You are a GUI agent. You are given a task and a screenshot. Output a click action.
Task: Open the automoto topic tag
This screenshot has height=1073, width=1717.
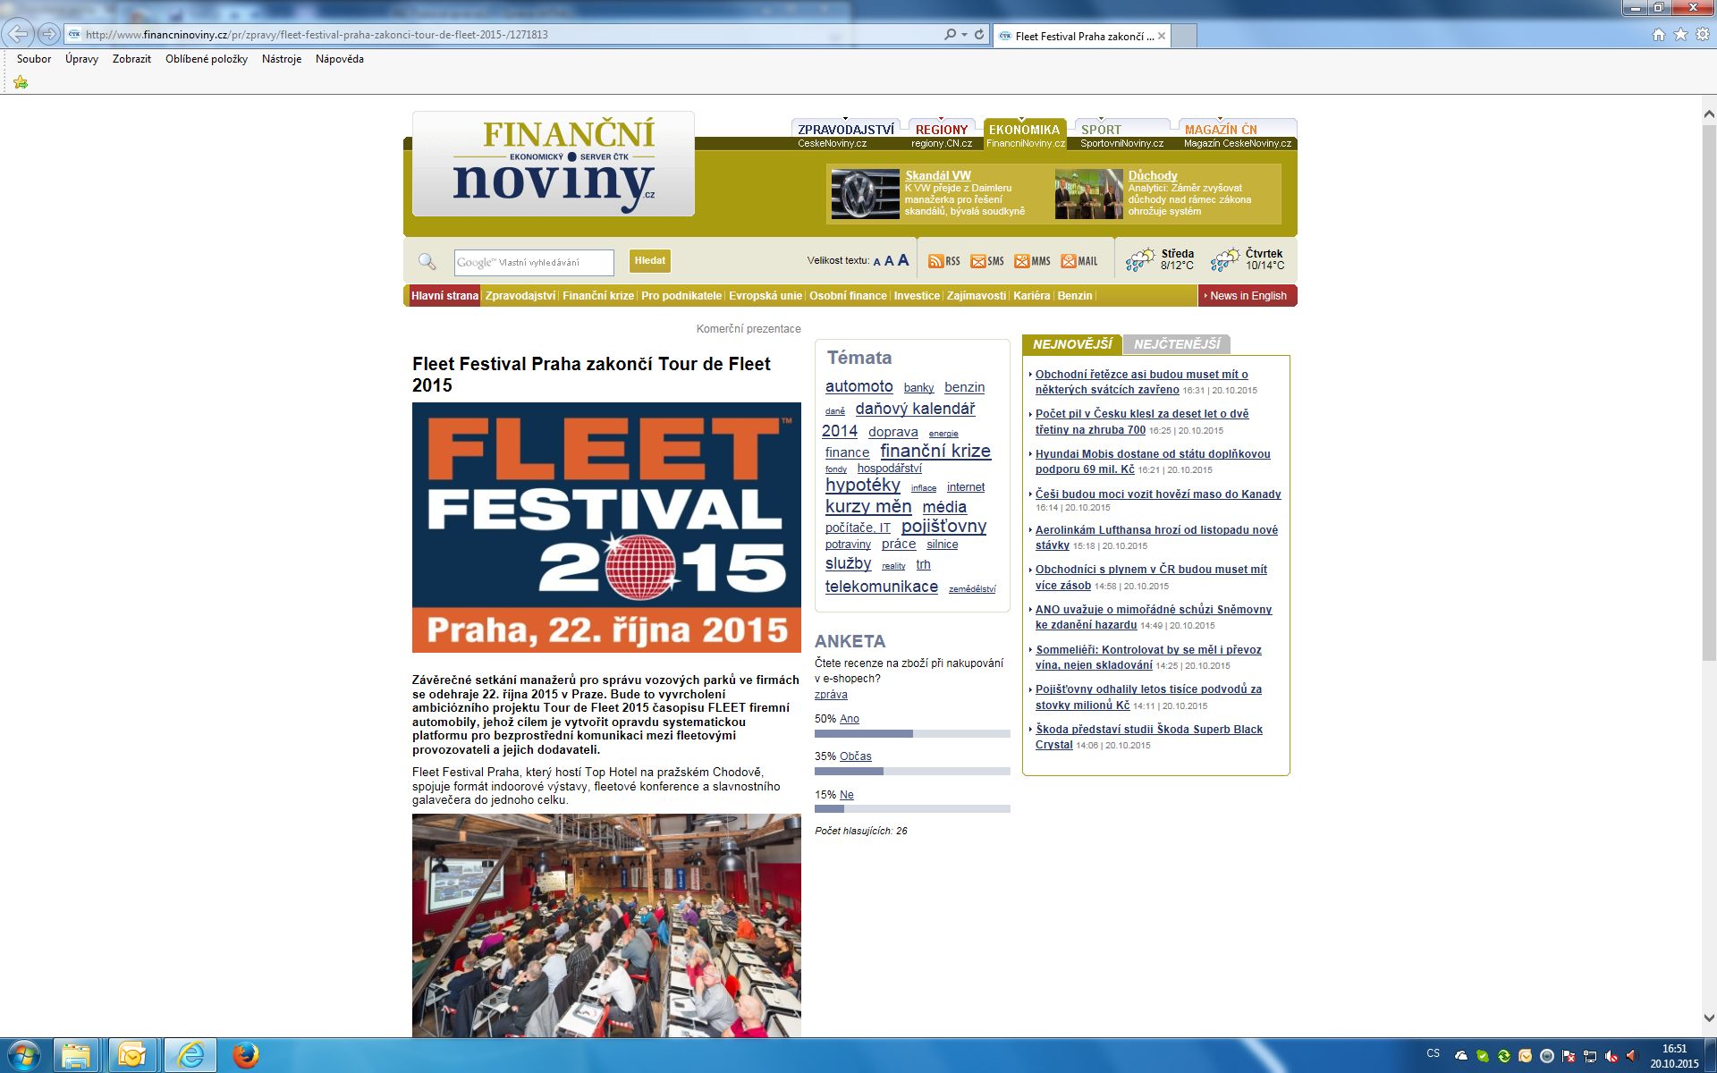click(858, 386)
